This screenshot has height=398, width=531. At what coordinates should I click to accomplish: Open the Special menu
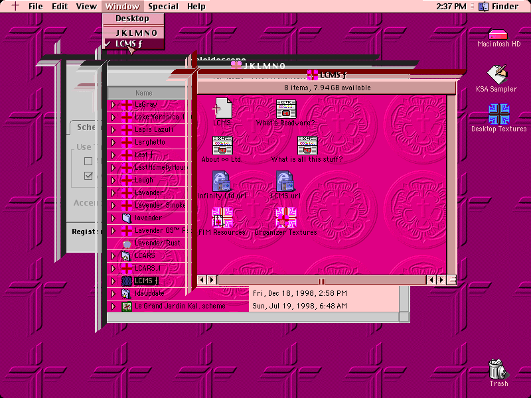coord(163,6)
